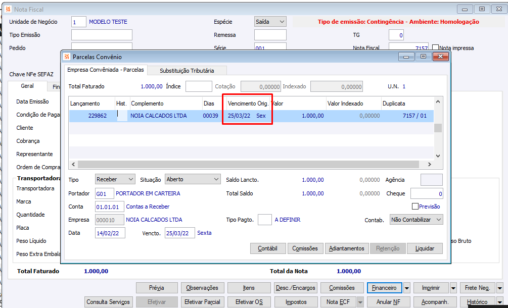This screenshot has height=308, width=508.
Task: Click the Vencto. 25/03/22 field
Action: click(180, 233)
